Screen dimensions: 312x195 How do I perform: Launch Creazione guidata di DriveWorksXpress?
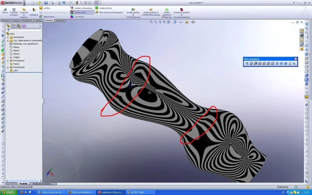pyautogui.click(x=182, y=13)
